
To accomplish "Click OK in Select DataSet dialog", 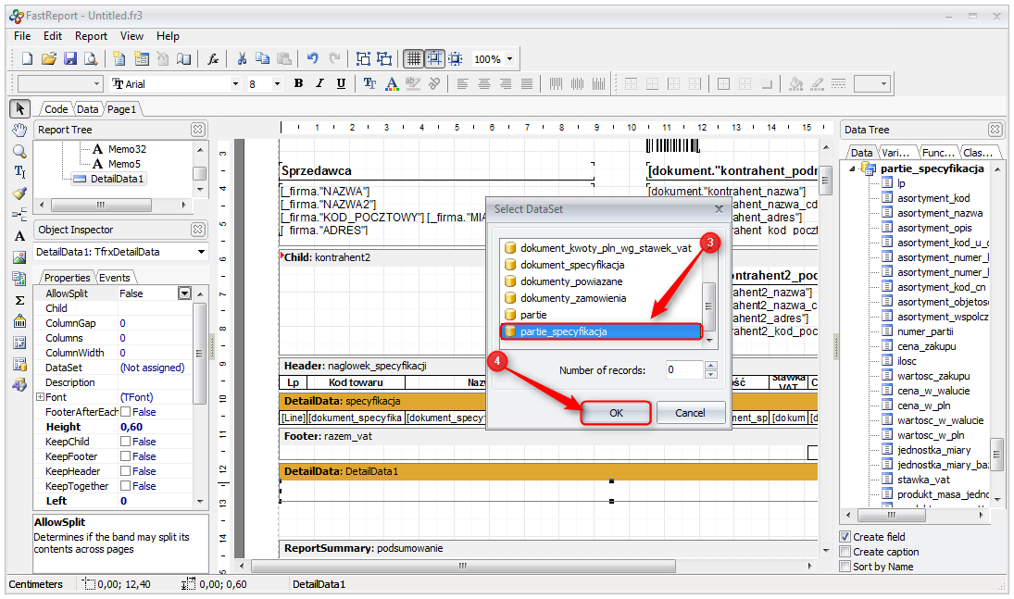I will point(616,413).
